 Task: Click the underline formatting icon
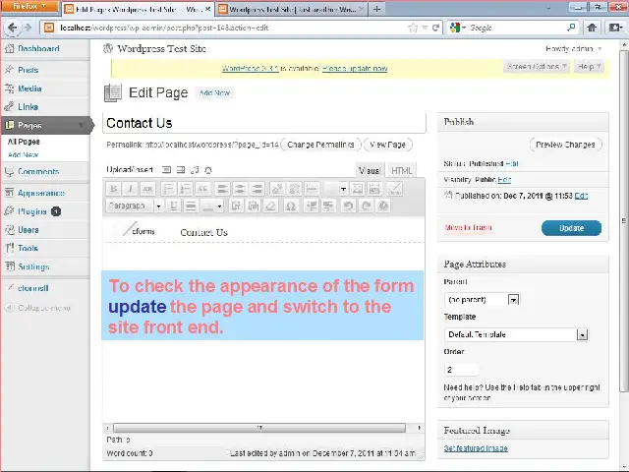point(174,206)
